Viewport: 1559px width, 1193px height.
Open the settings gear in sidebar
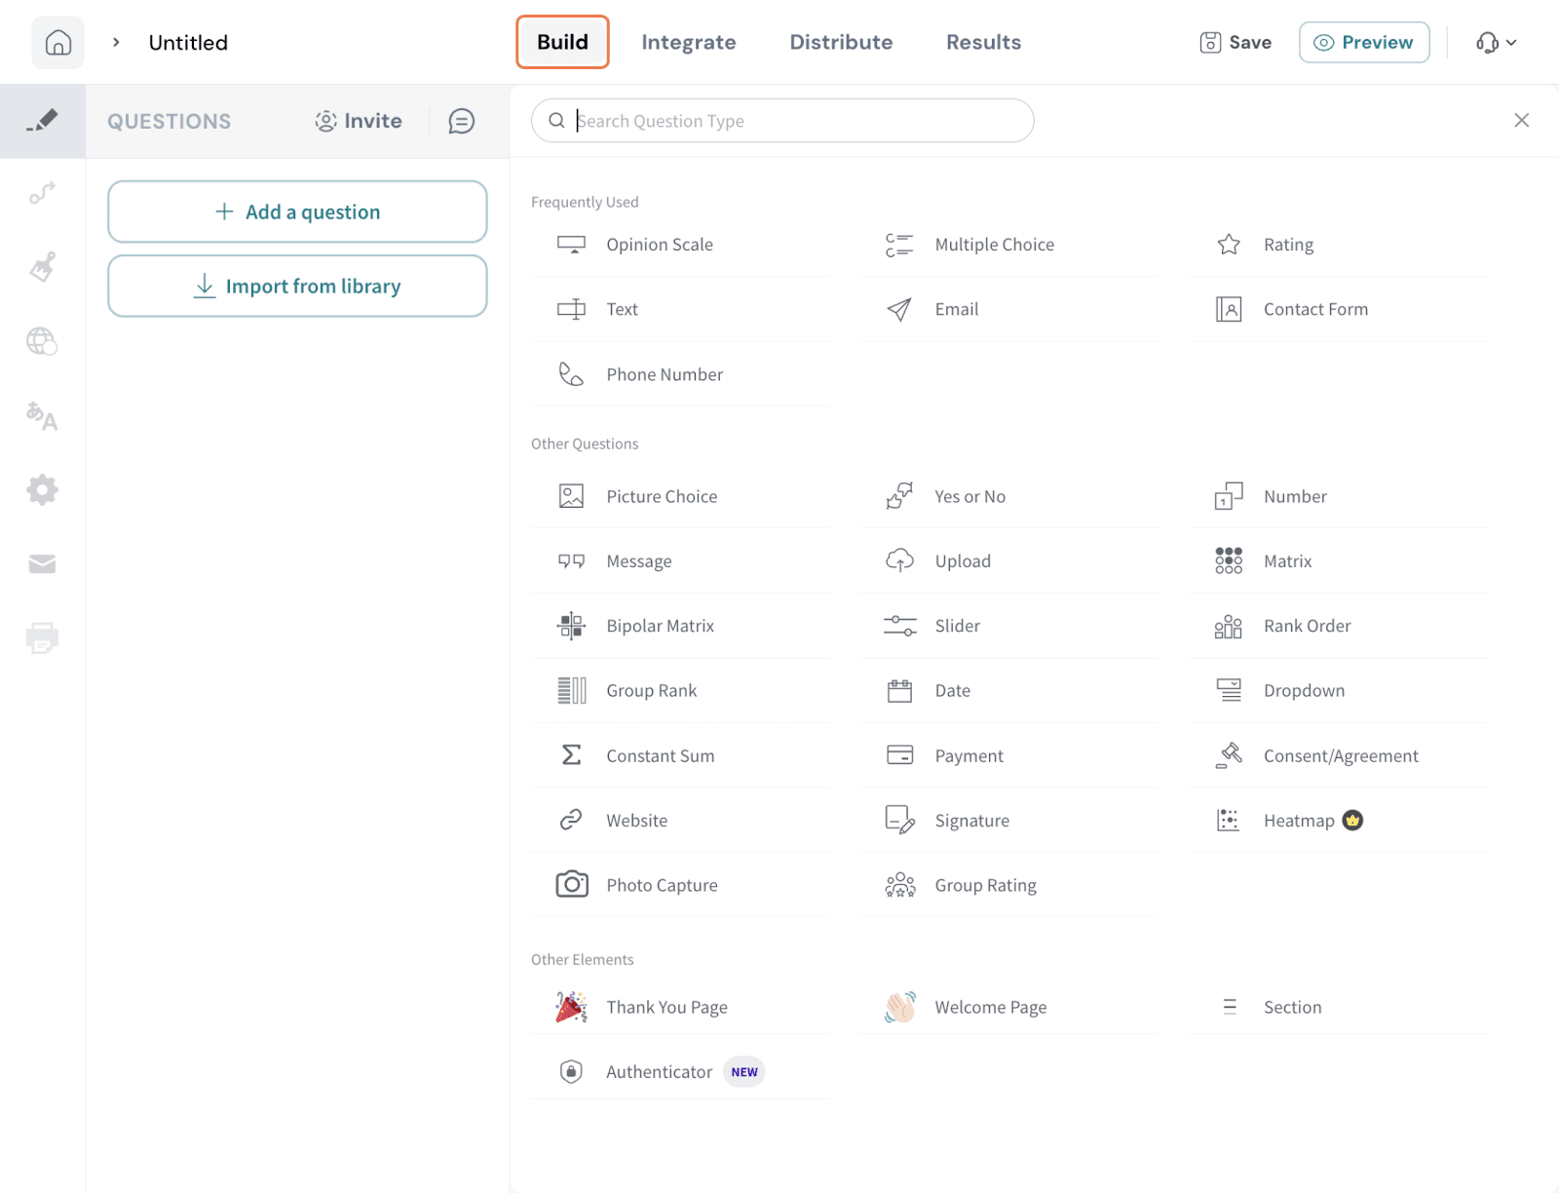point(42,489)
